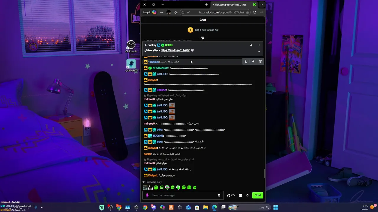Open the emoji picker smiley
The width and height of the screenshot is (378, 212).
[219, 195]
